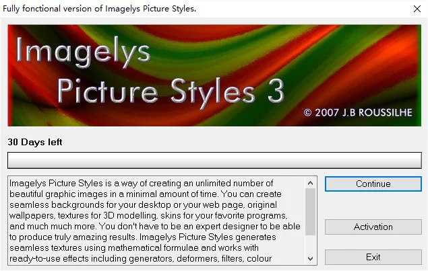Click the description scrollbar down arrow

coord(310,258)
